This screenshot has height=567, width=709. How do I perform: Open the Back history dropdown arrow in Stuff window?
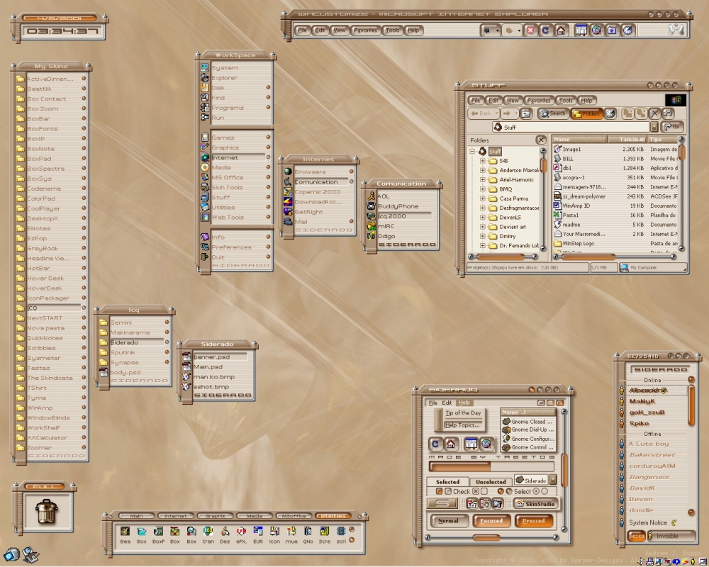496,113
